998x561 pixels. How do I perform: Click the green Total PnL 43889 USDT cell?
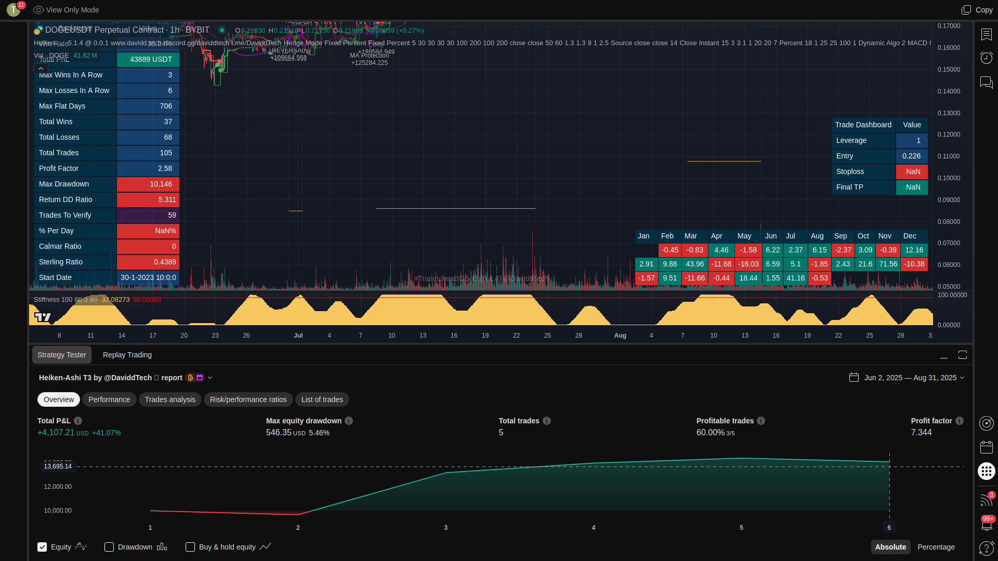(x=148, y=59)
